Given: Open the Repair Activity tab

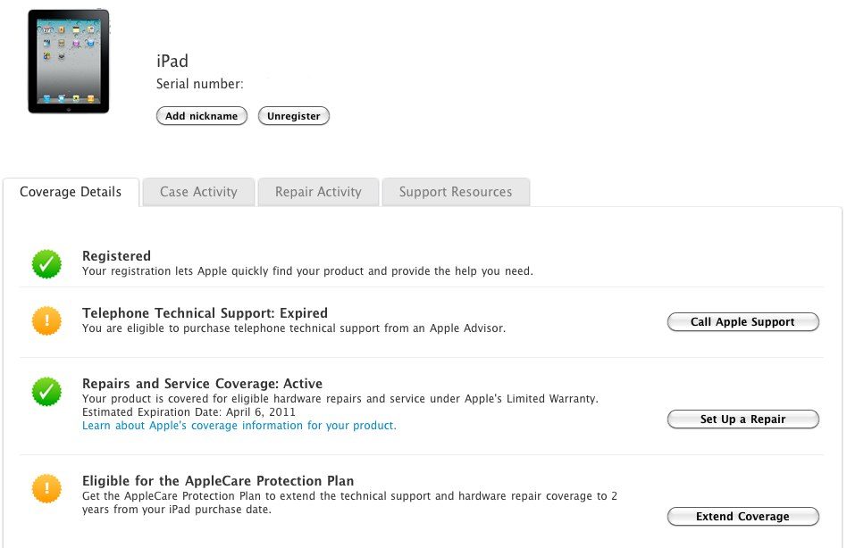Looking at the screenshot, I should click(318, 192).
